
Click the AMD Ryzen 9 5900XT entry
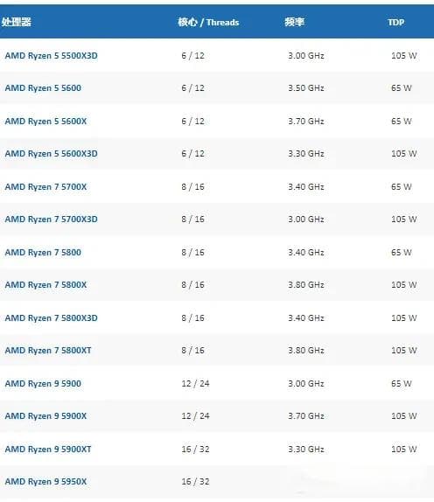pyautogui.click(x=48, y=450)
